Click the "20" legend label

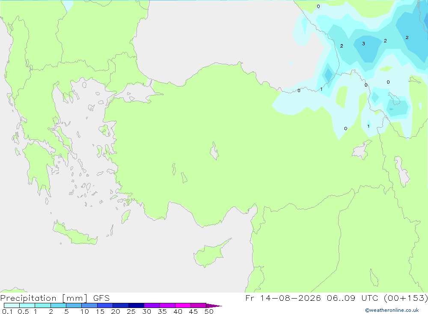coord(116,311)
